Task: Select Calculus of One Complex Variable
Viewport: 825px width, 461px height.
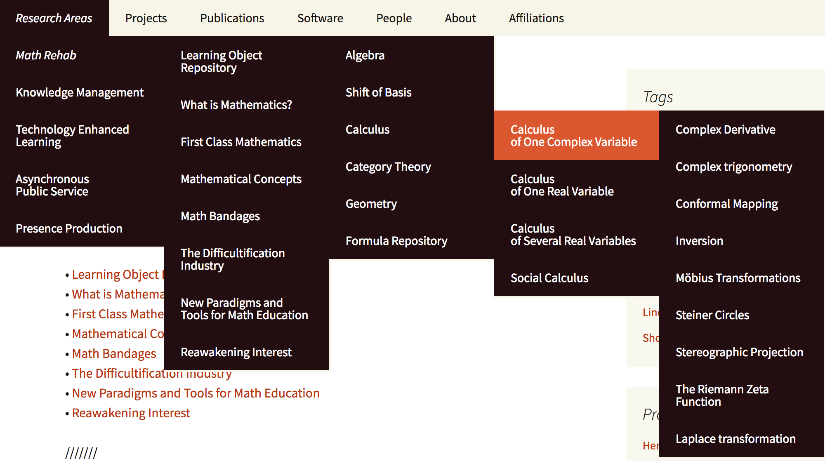Action: pos(573,136)
